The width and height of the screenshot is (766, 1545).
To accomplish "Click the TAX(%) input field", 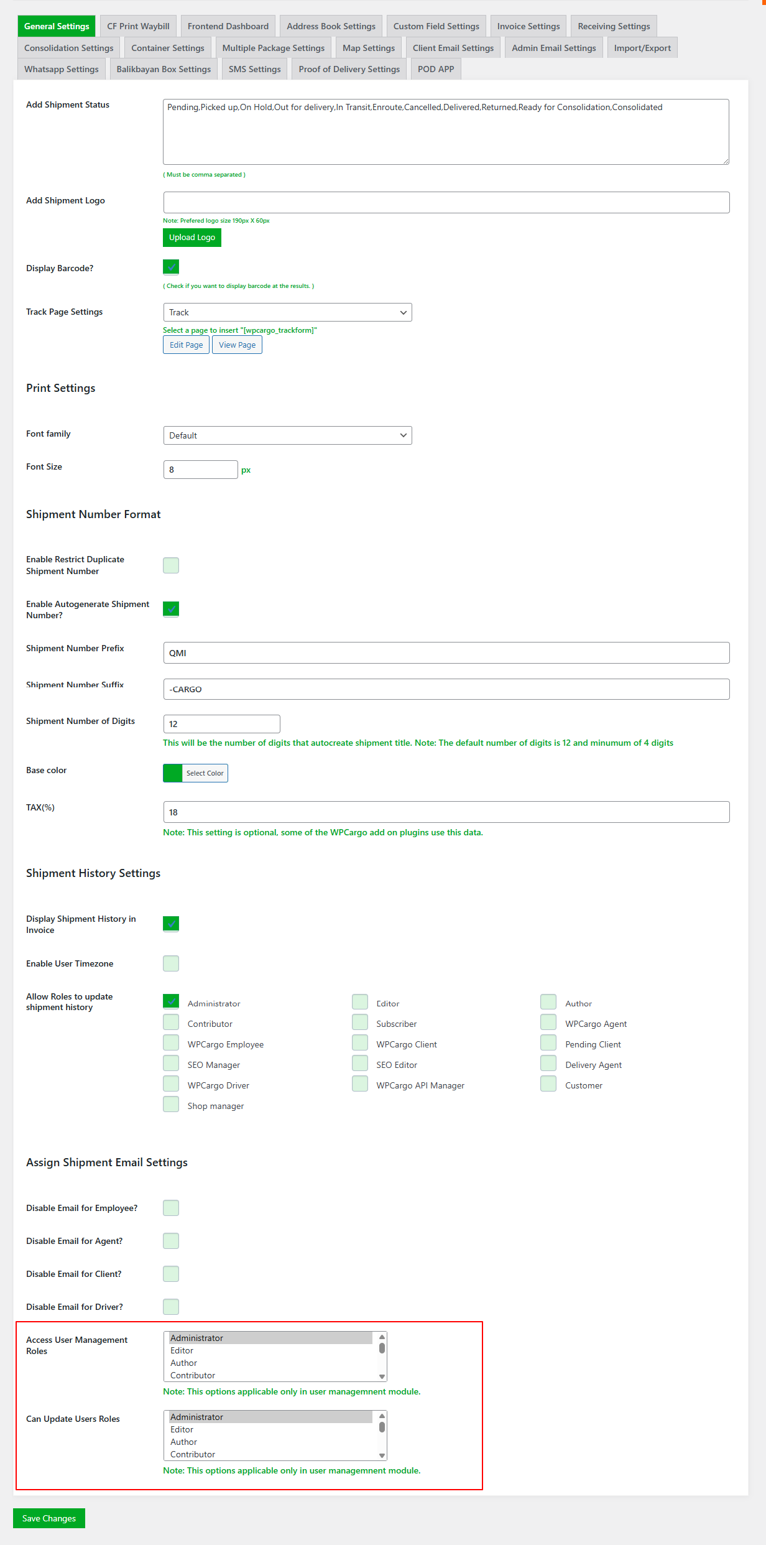I will tap(446, 812).
